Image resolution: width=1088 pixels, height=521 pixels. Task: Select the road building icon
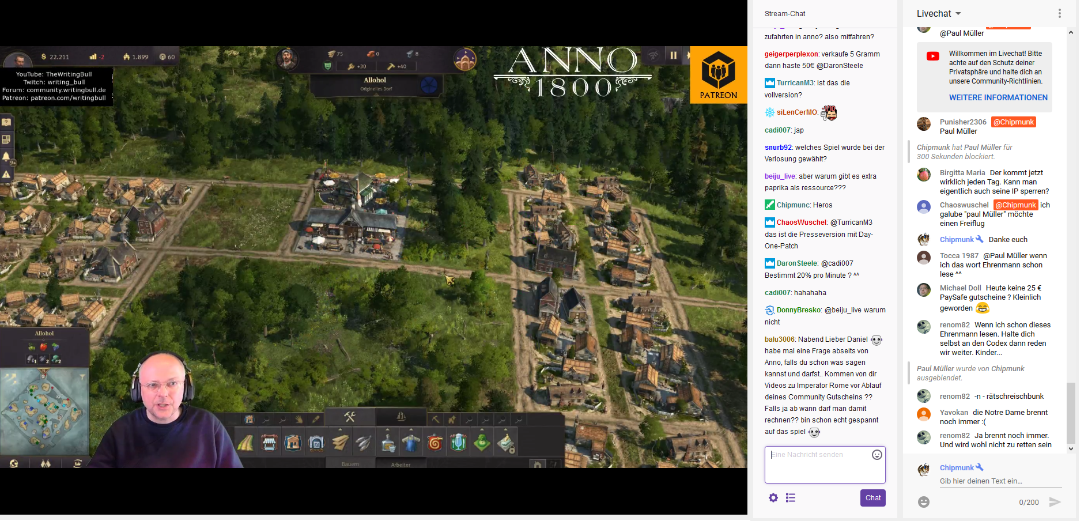[x=245, y=443]
